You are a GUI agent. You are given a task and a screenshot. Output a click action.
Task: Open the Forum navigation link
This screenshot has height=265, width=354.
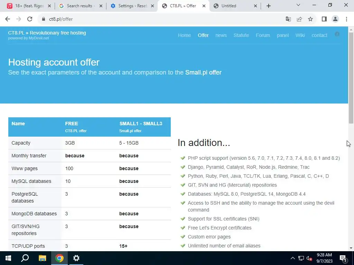click(x=263, y=35)
